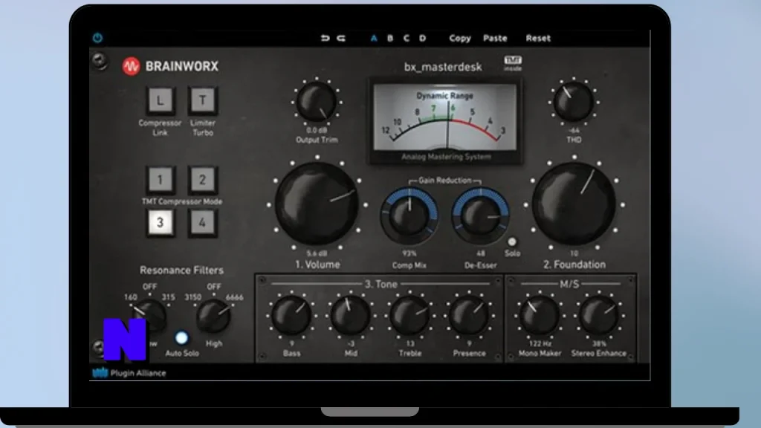Click the 122 Hz Mono Maker value
The image size is (761, 428).
point(540,343)
